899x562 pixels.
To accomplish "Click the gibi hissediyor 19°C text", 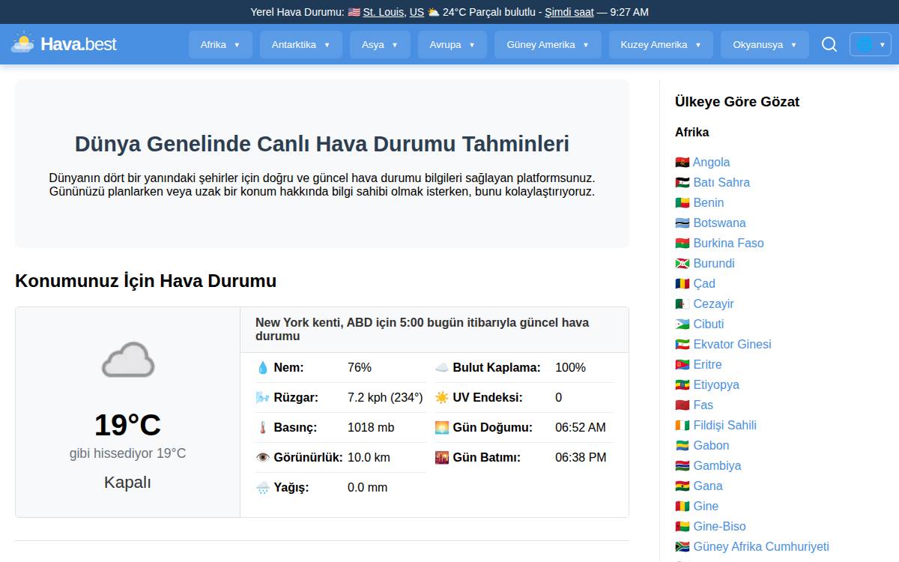I will click(x=127, y=453).
